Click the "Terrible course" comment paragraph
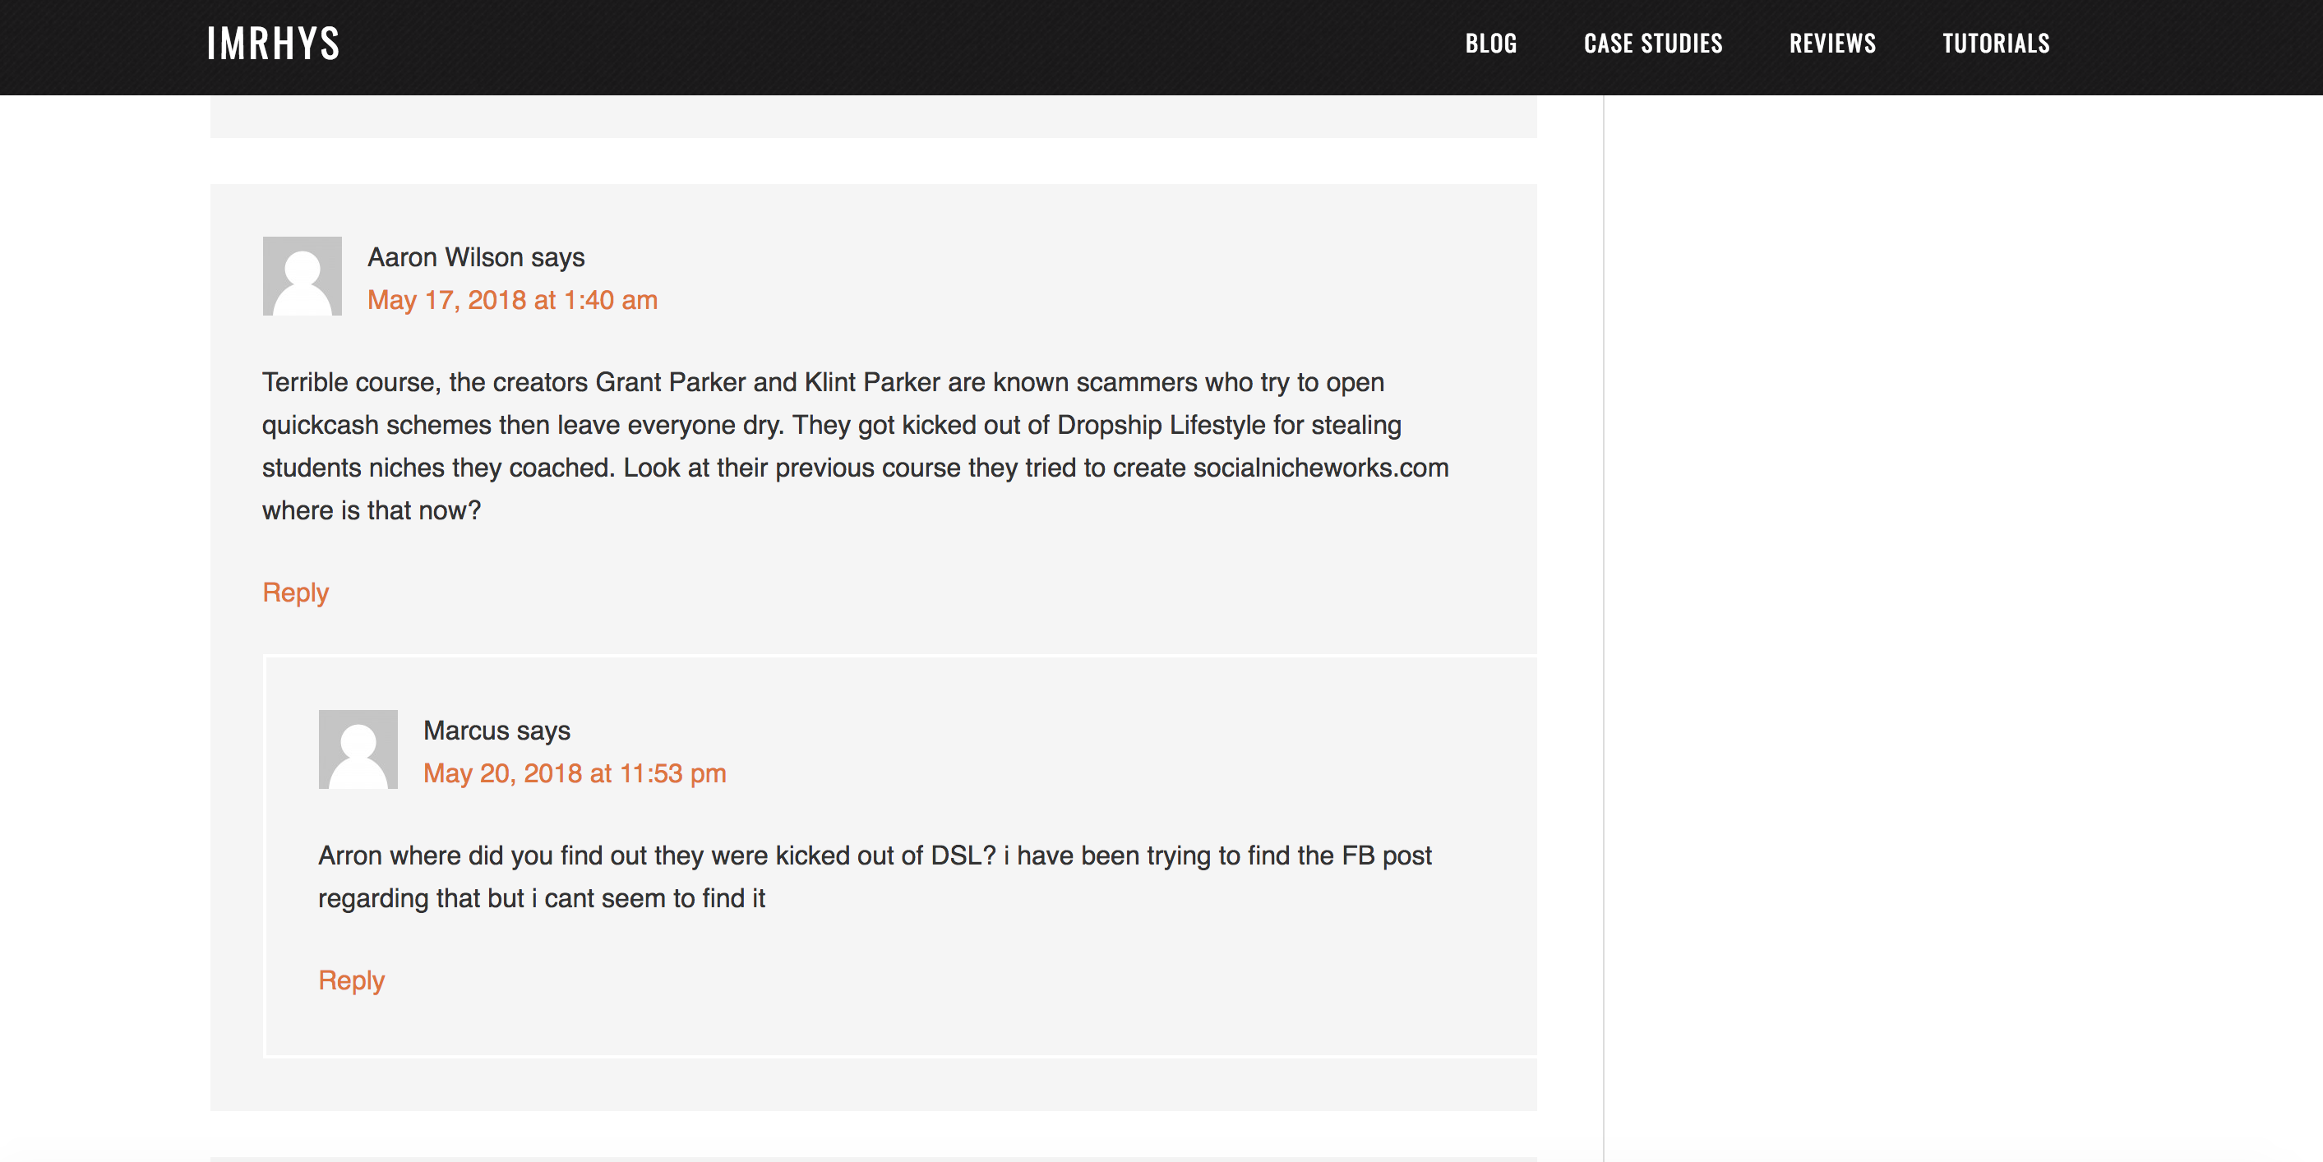2323x1162 pixels. click(x=856, y=446)
